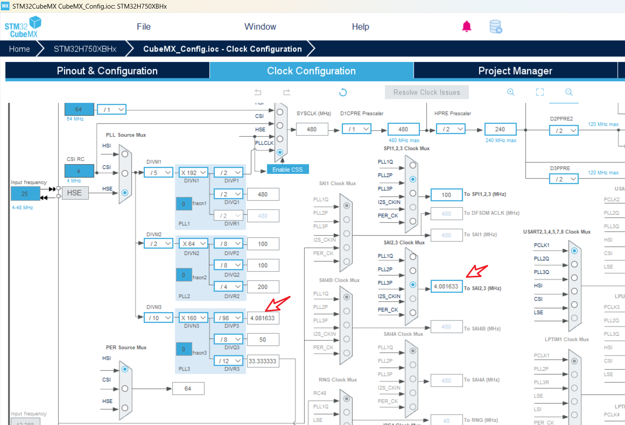Click the STM32CubeMX logo

pyautogui.click(x=23, y=27)
